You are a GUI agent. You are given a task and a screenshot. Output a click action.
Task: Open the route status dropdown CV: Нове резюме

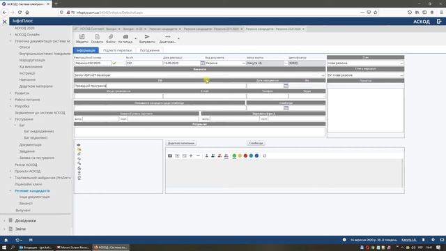(x=401, y=75)
